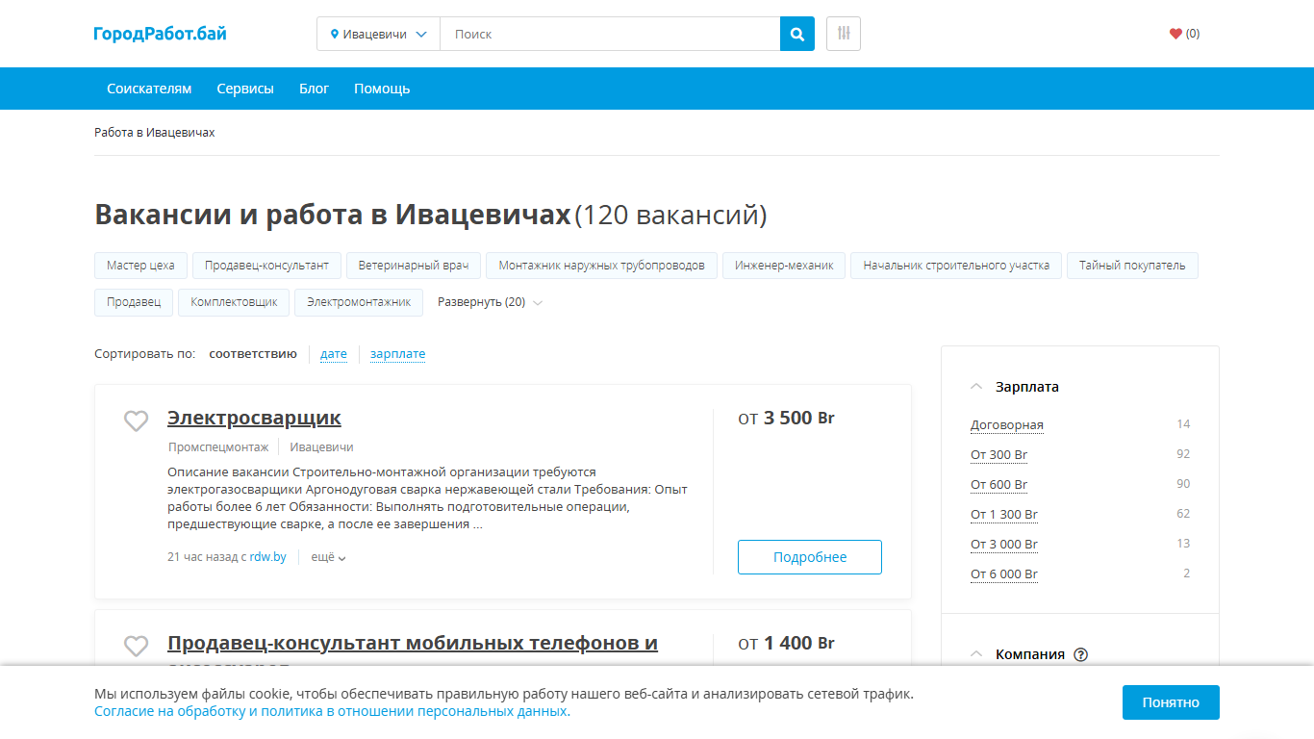Click the Подробнее button for Электросварщик
1314x739 pixels.
point(810,557)
